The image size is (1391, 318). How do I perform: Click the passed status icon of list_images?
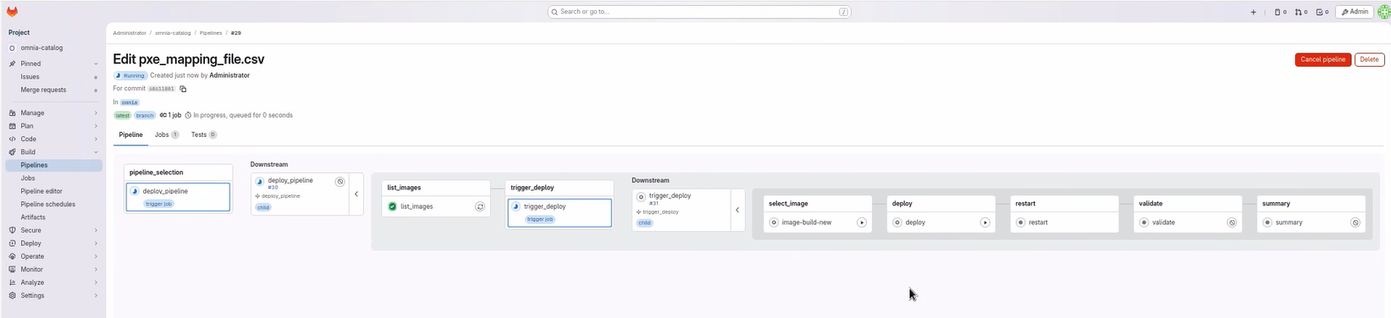(x=393, y=206)
